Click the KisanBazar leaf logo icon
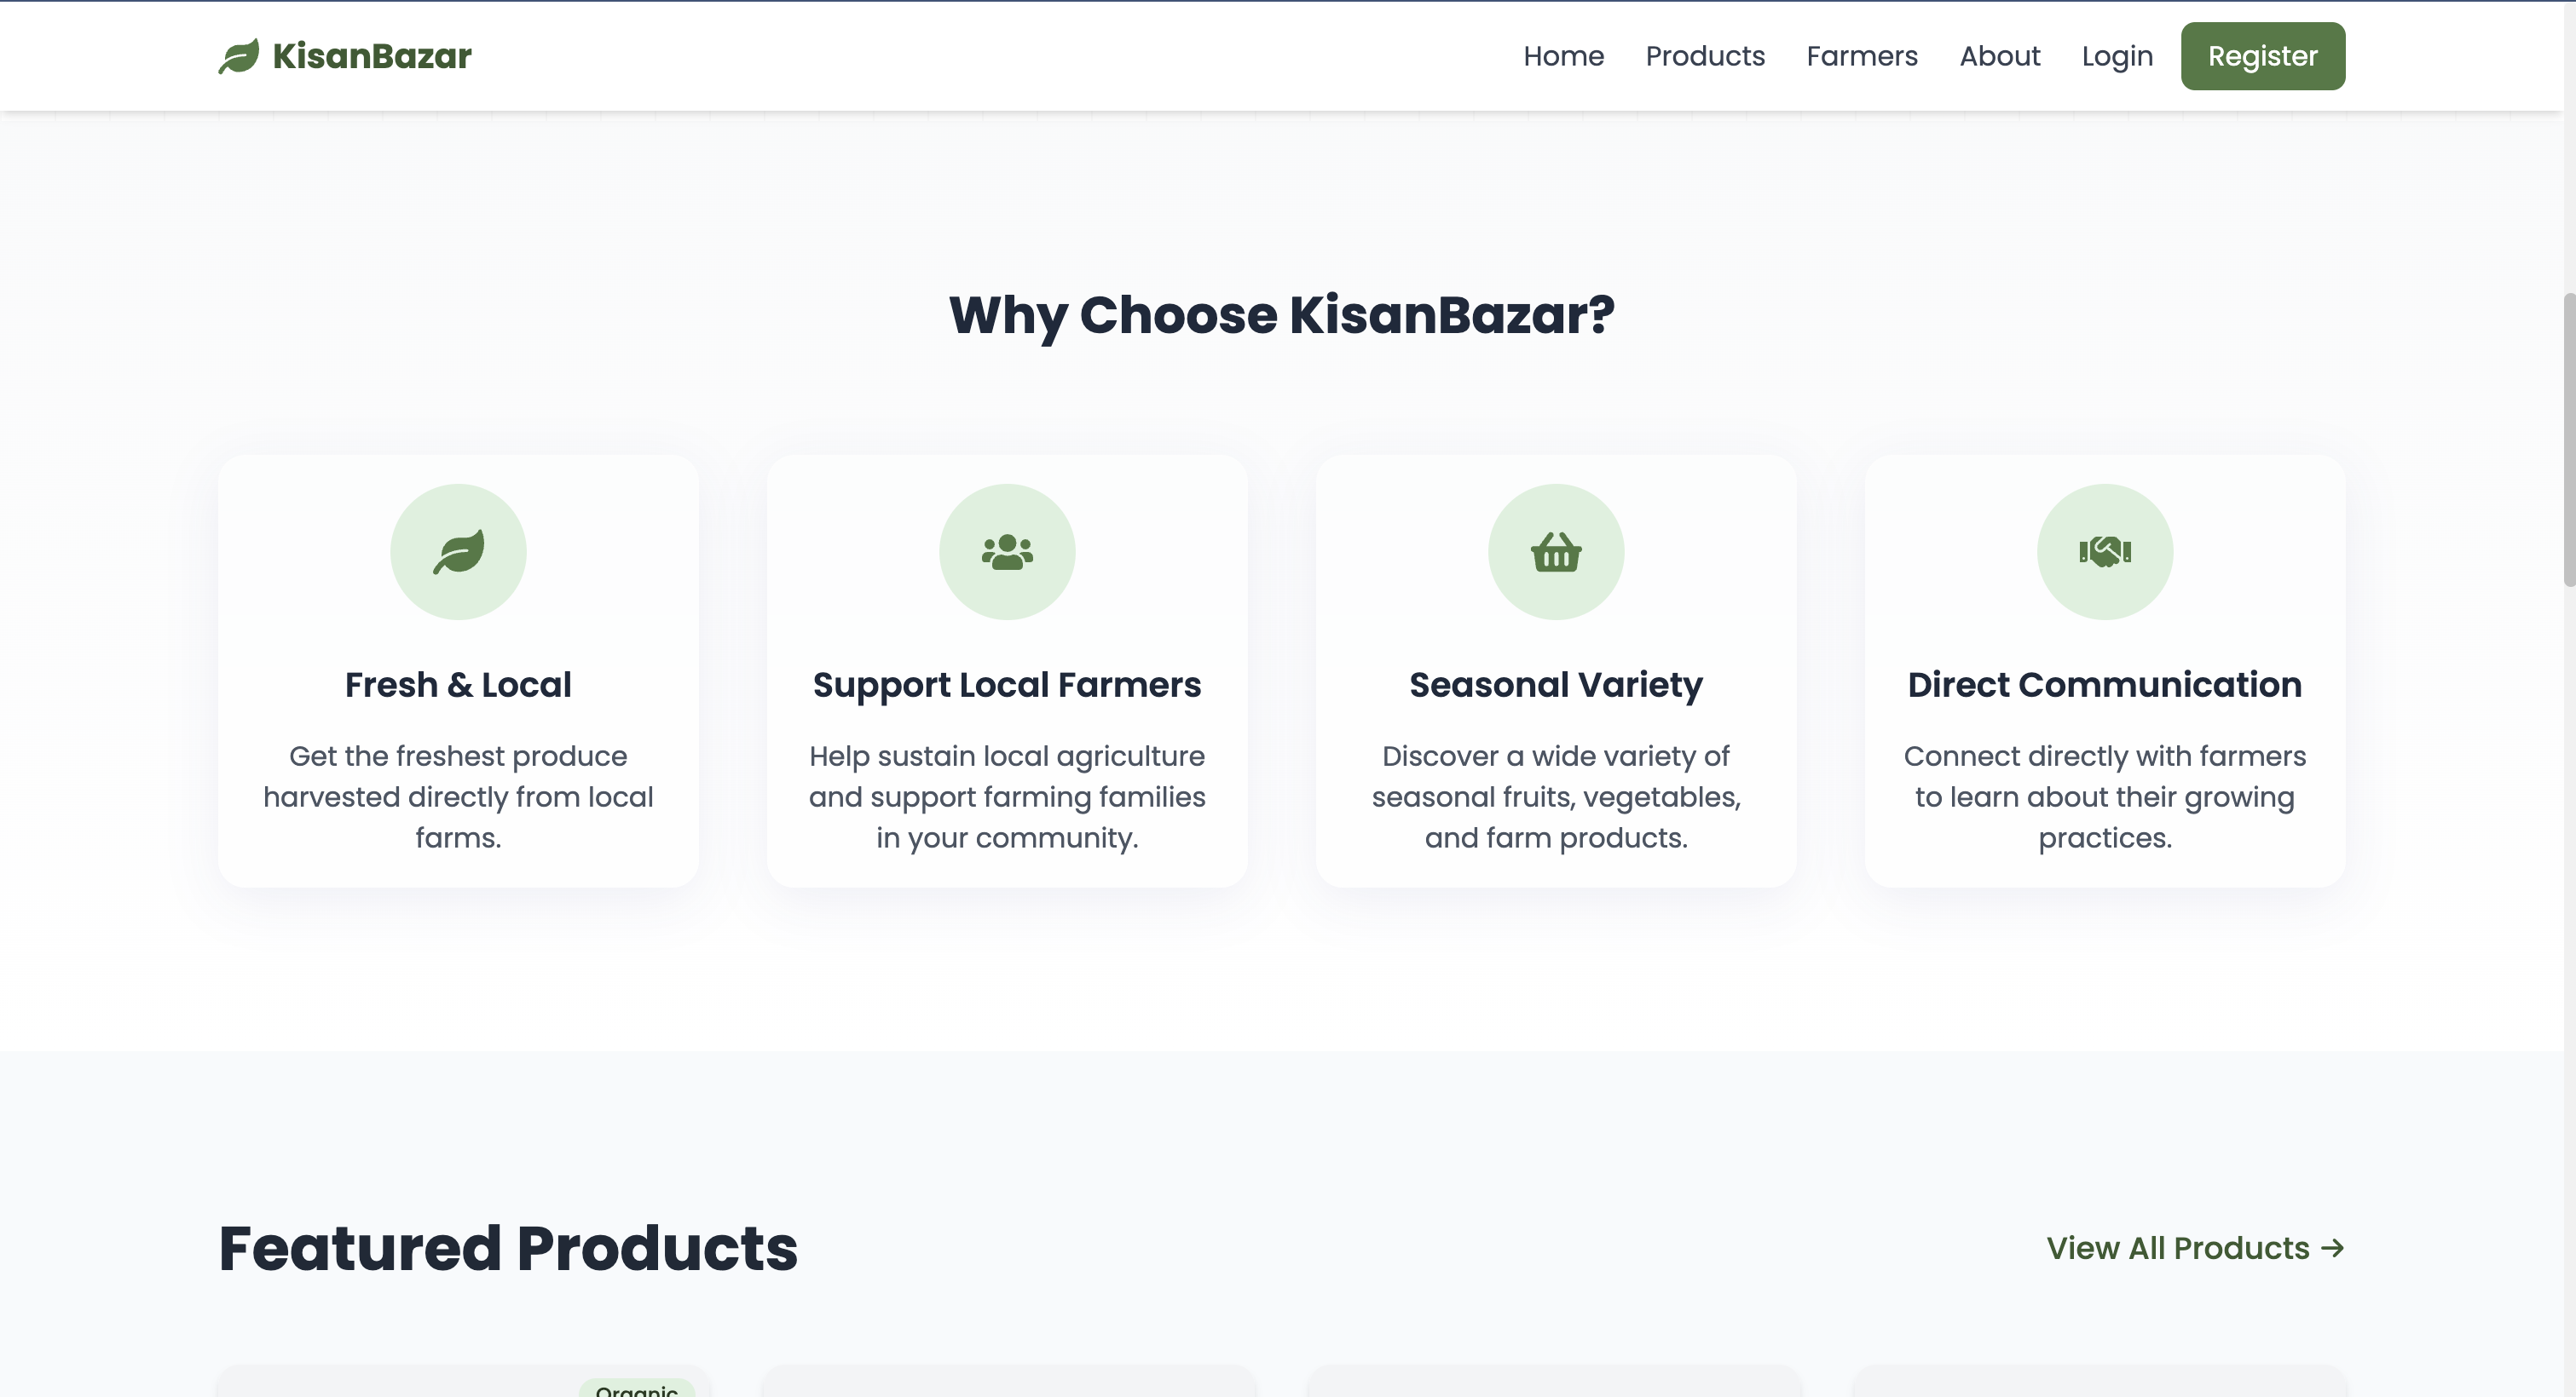Viewport: 2576px width, 1397px height. 239,56
